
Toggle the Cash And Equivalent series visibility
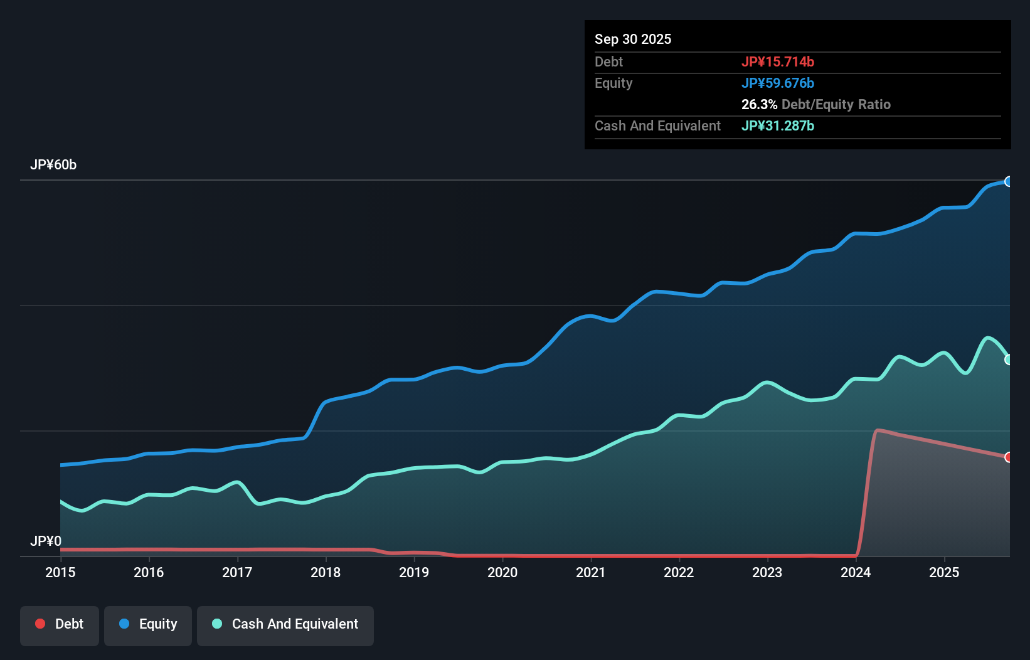[285, 625]
